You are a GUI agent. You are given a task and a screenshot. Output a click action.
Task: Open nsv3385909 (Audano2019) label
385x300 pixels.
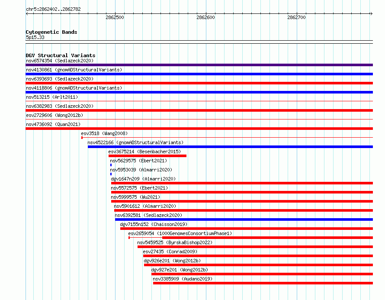pos(183,279)
